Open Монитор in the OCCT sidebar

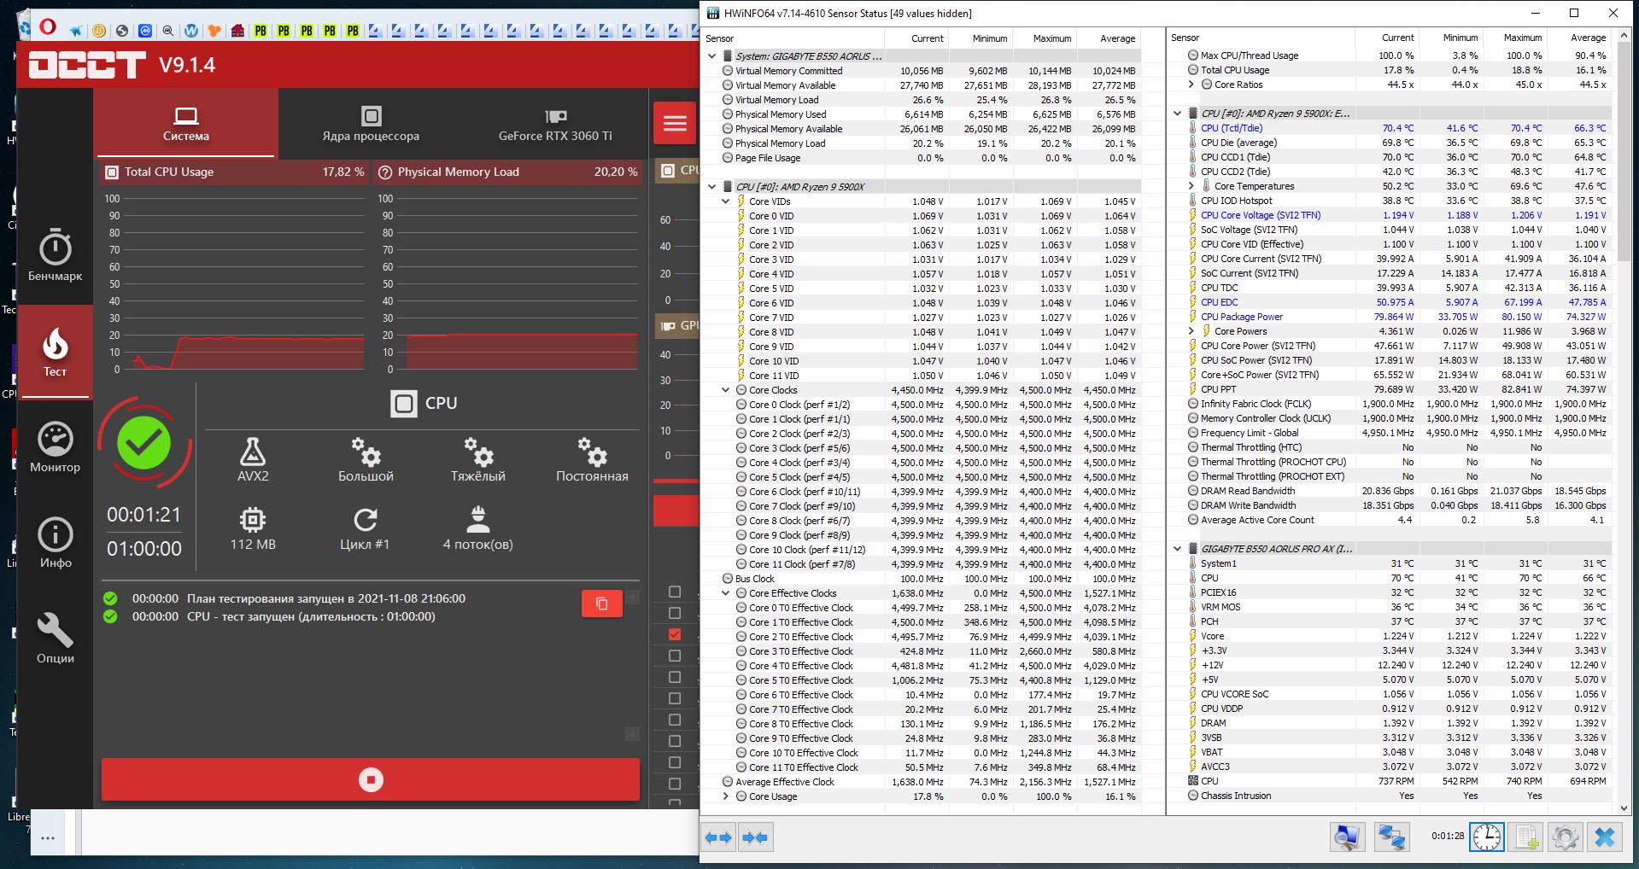56,447
